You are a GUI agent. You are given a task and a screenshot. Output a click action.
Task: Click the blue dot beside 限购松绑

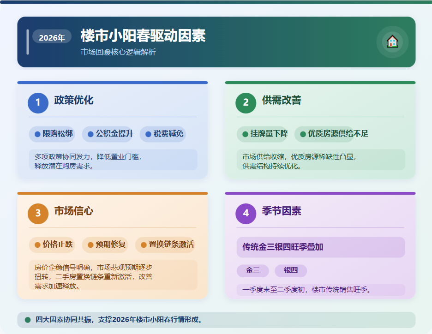point(37,134)
